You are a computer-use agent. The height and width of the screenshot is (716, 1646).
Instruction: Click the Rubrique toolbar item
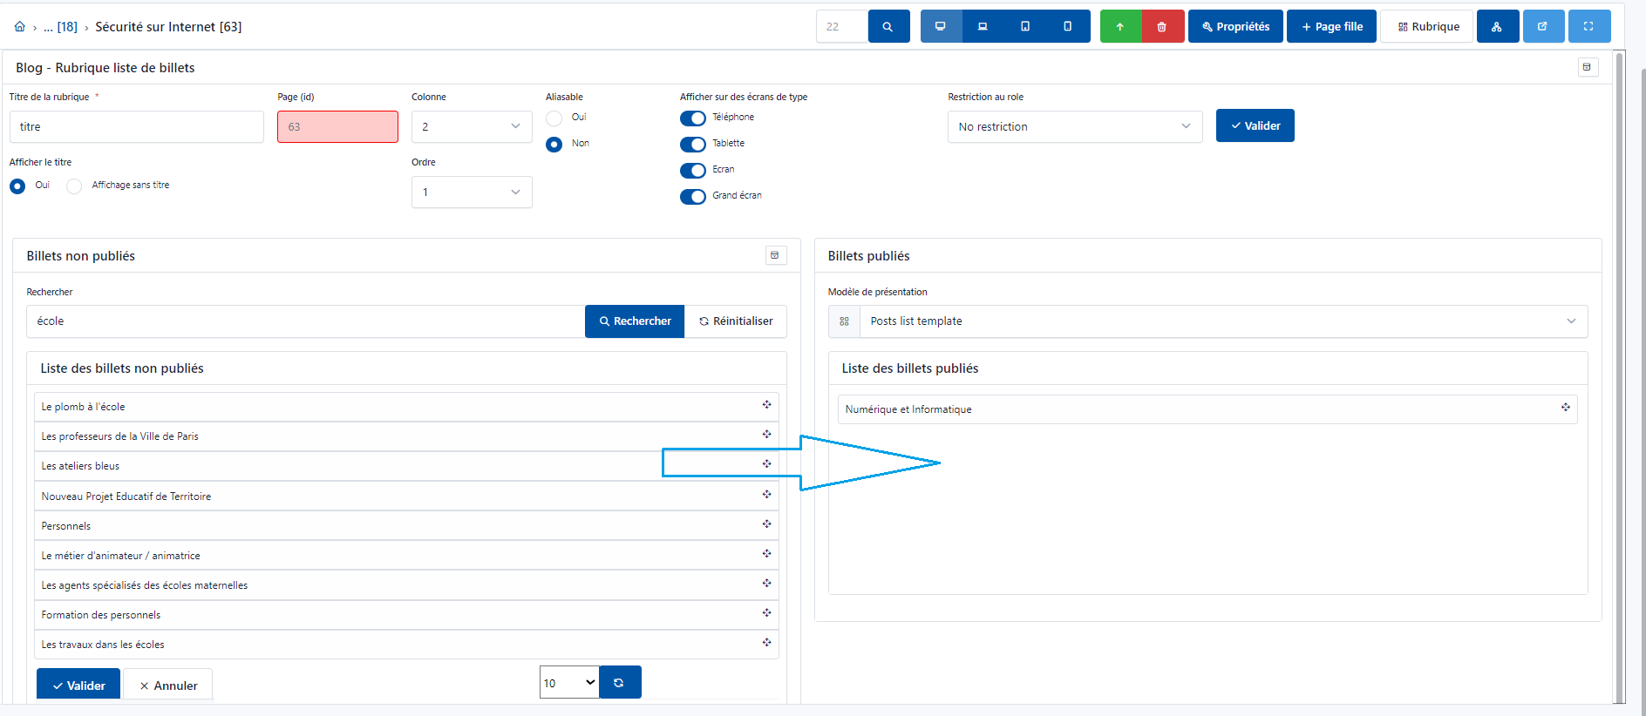[1427, 27]
